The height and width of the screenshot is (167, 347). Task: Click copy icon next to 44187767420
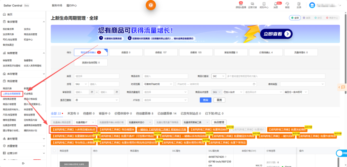(x=226, y=157)
